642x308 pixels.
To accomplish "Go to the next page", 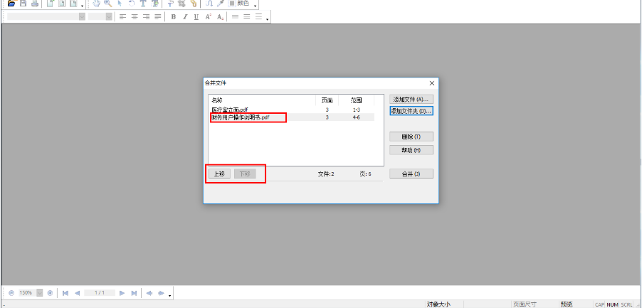I will tap(122, 293).
